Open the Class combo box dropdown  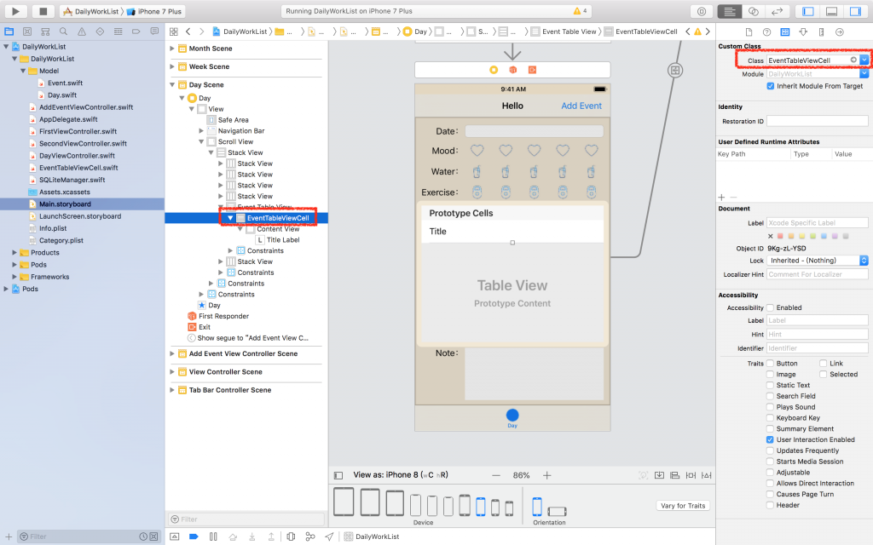click(x=864, y=60)
